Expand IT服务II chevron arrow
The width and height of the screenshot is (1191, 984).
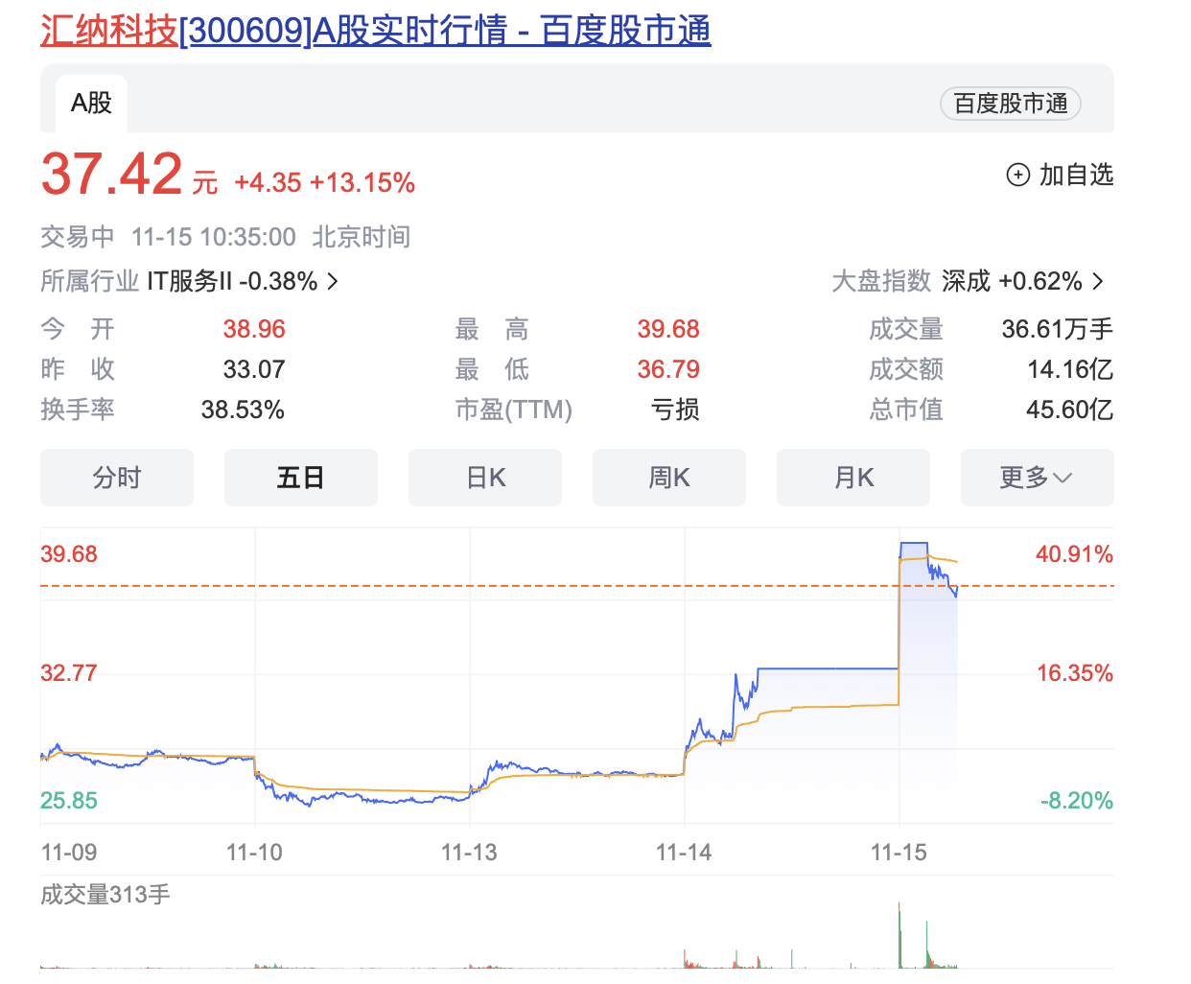[x=333, y=281]
